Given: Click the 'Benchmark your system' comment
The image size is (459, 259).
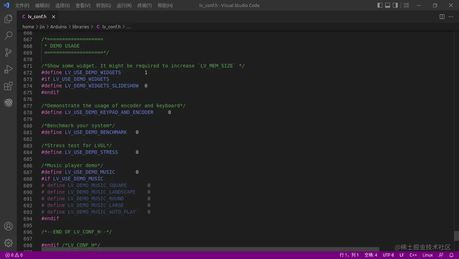Looking at the screenshot, I should point(78,125).
